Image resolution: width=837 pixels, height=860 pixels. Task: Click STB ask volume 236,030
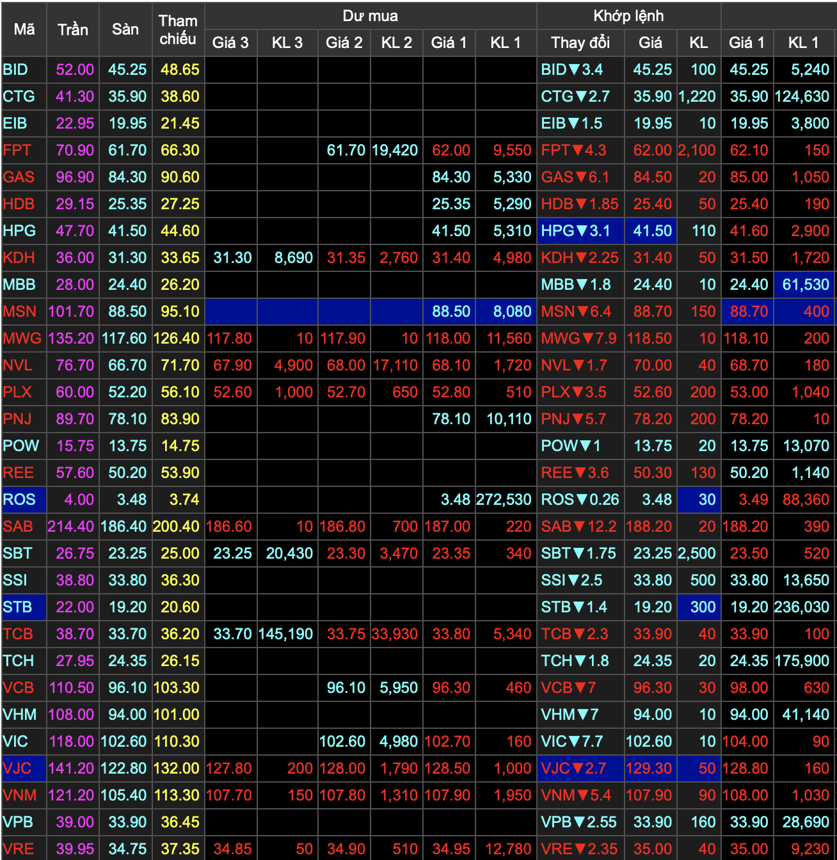tap(803, 607)
